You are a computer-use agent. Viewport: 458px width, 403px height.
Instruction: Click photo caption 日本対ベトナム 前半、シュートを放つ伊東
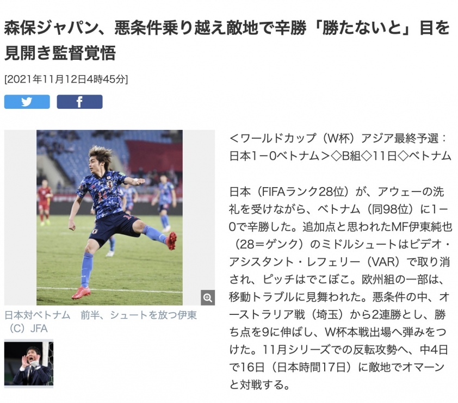[101, 315]
